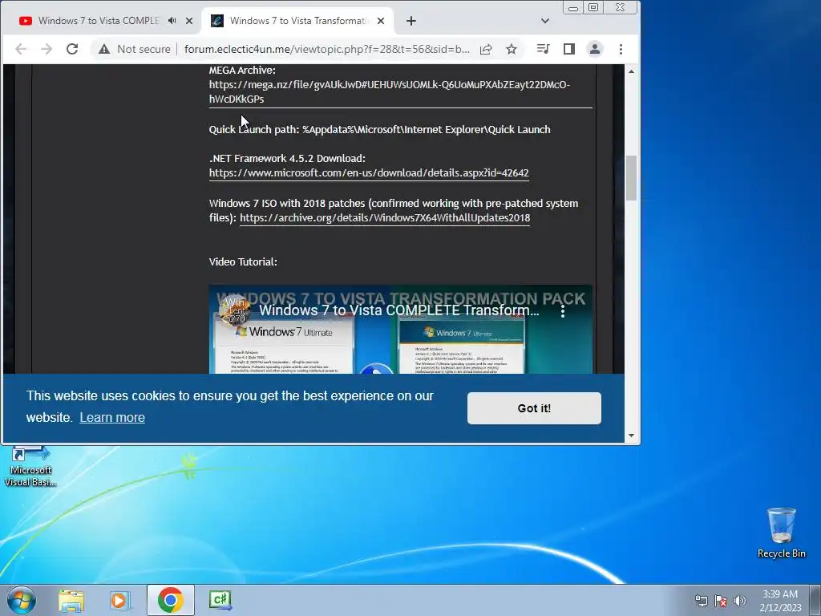Click the network tray icon
Screen dimensions: 821x616
[x=701, y=601]
